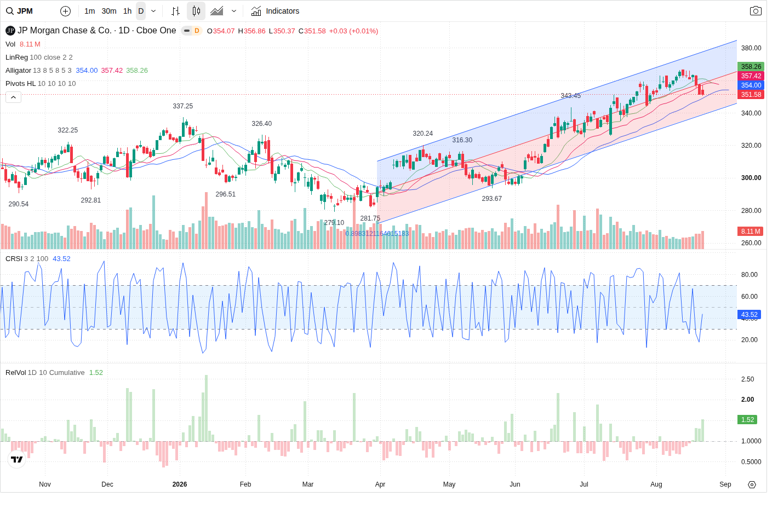
Task: Click the red 351.58 price axis label
Action: click(751, 95)
